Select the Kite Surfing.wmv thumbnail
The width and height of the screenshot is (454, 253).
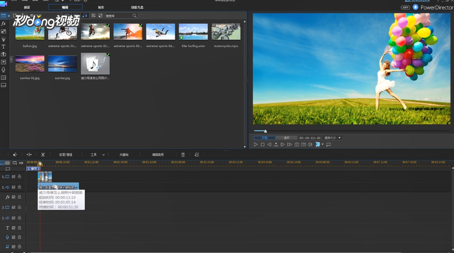[x=193, y=32]
